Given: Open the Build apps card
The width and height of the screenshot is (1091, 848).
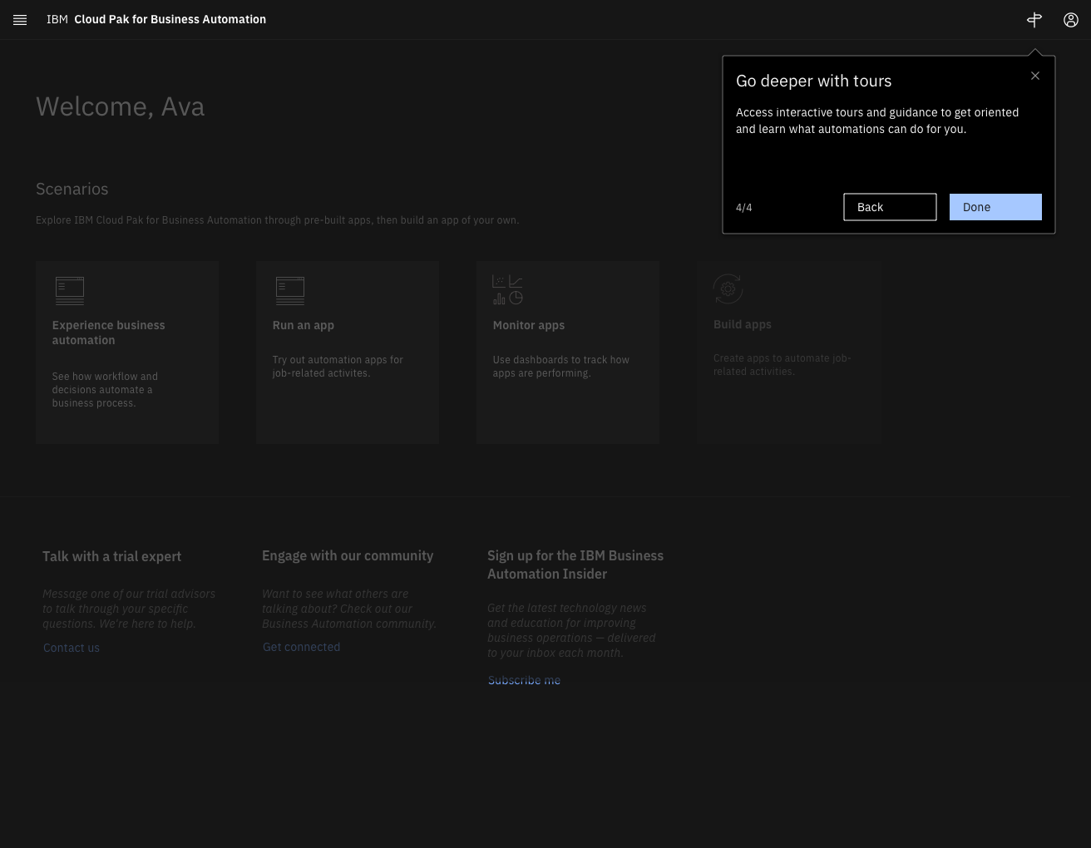Looking at the screenshot, I should [x=789, y=353].
